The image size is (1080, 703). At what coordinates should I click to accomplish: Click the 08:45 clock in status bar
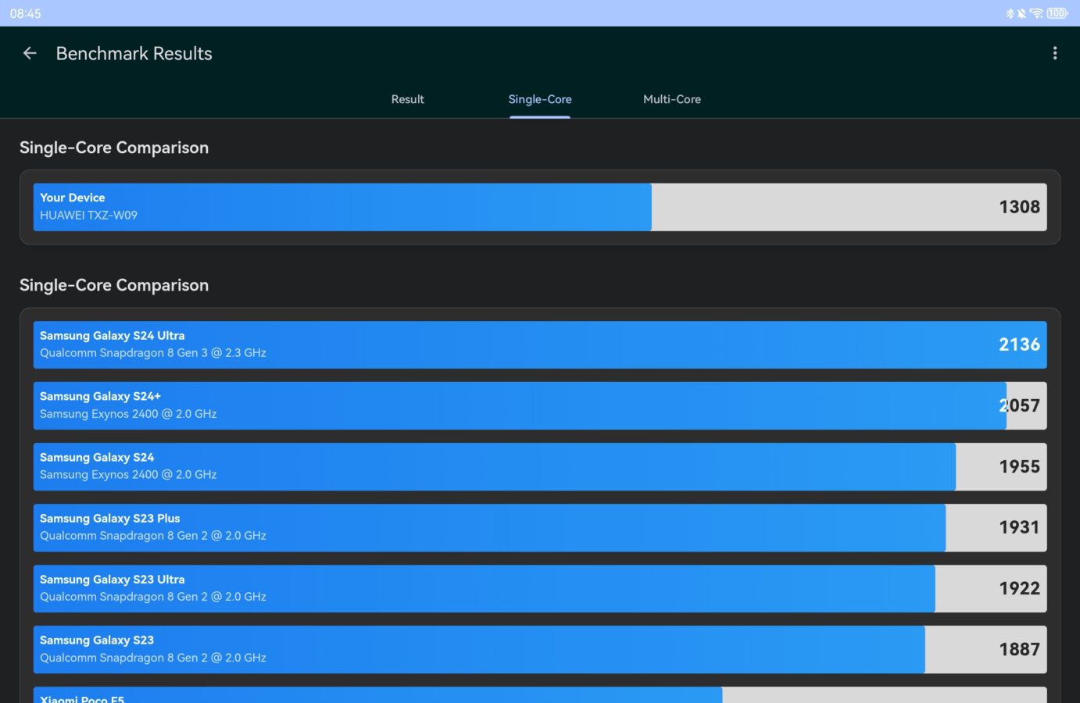point(25,13)
